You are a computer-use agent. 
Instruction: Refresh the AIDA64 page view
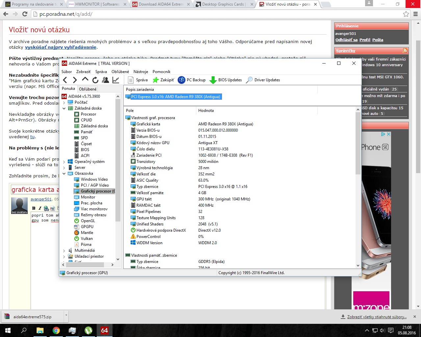95,80
